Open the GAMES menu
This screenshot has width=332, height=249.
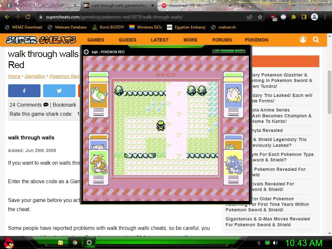click(x=96, y=40)
